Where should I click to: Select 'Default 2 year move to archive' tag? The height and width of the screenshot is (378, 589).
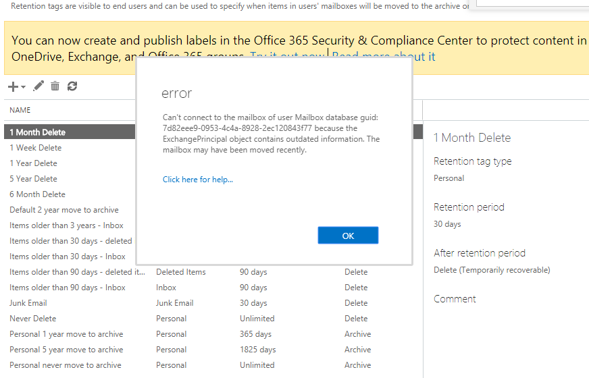(x=64, y=210)
